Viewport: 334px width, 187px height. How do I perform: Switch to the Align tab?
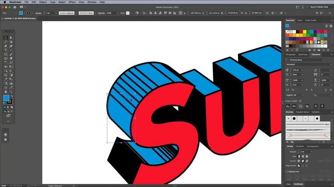289,184
